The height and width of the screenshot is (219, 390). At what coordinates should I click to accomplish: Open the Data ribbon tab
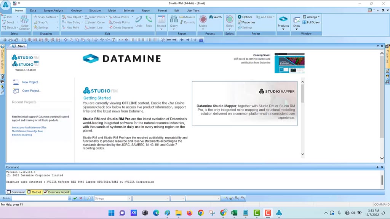coord(33,10)
